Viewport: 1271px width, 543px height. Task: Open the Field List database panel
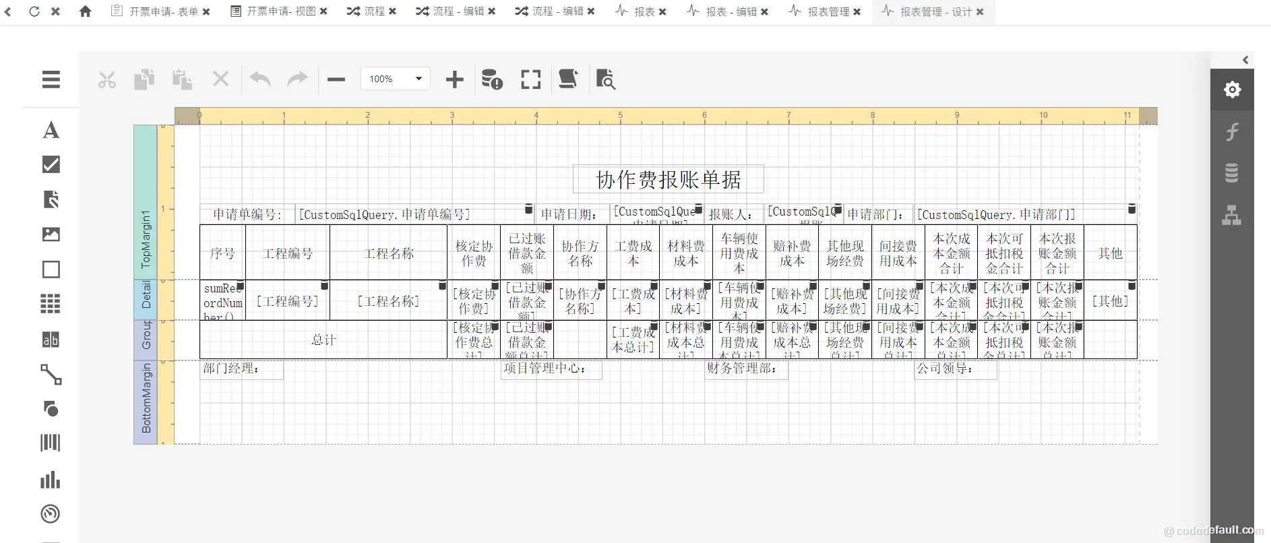pyautogui.click(x=1231, y=173)
